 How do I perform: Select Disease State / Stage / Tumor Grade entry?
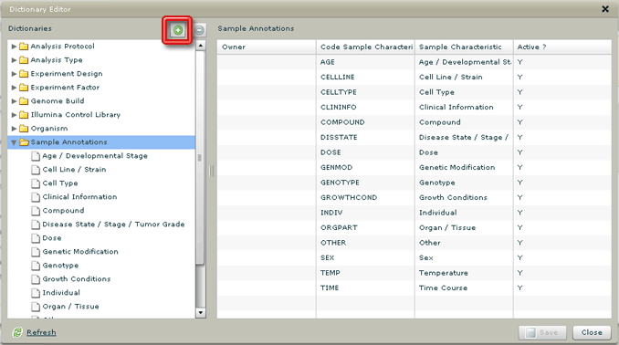[x=114, y=225]
